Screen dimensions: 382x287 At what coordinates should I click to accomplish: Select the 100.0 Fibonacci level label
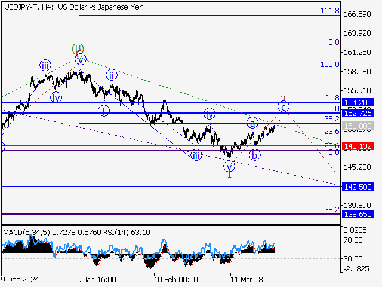point(329,65)
